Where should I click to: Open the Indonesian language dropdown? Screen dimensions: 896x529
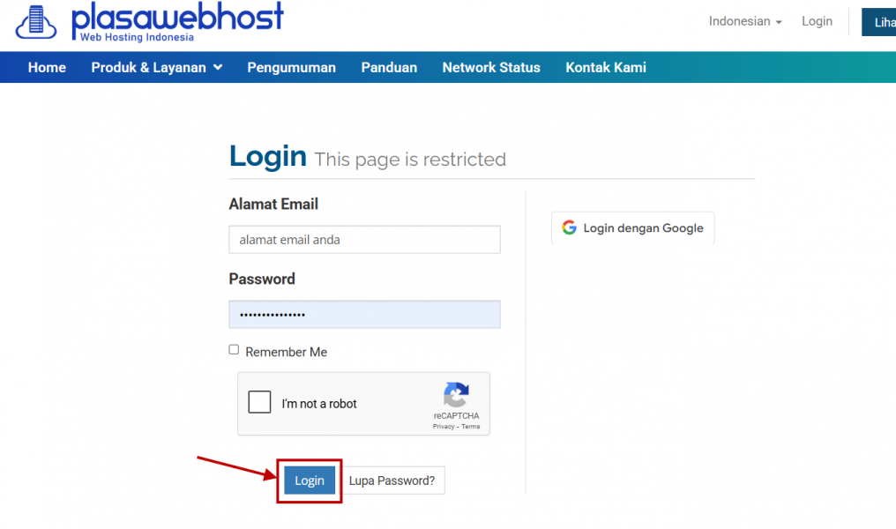click(x=745, y=22)
